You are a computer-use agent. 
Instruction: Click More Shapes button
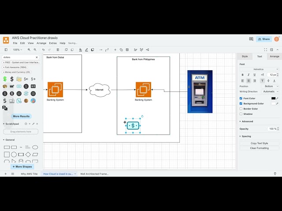coord(22,167)
